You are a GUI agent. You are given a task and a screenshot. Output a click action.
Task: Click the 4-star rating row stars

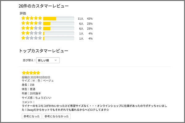tap(31, 23)
